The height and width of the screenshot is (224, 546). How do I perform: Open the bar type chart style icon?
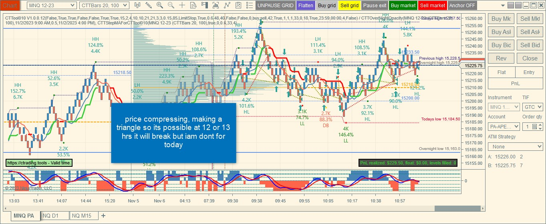pyautogui.click(x=137, y=5)
